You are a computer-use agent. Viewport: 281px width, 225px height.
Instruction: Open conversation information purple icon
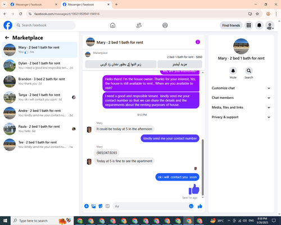[x=198, y=42]
